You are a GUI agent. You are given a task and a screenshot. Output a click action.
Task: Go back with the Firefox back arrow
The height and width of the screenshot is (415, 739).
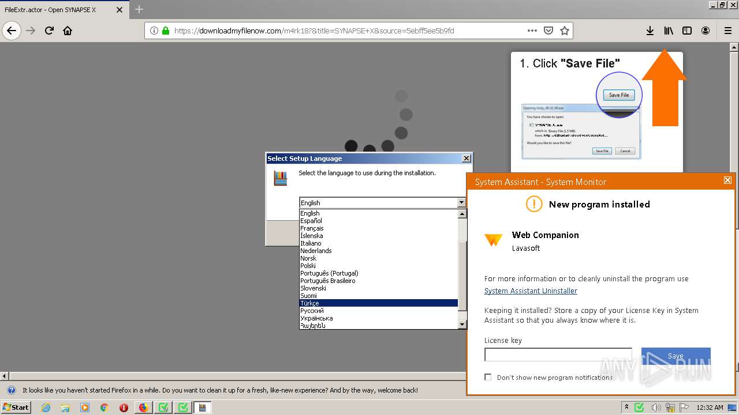[12, 31]
